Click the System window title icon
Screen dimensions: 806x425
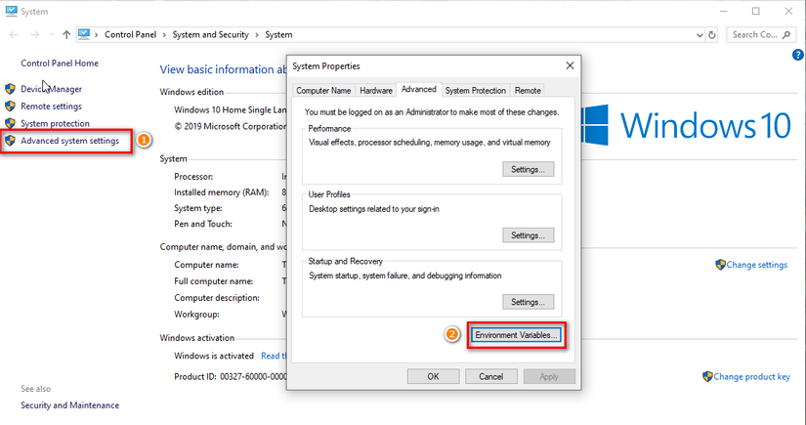click(11, 11)
